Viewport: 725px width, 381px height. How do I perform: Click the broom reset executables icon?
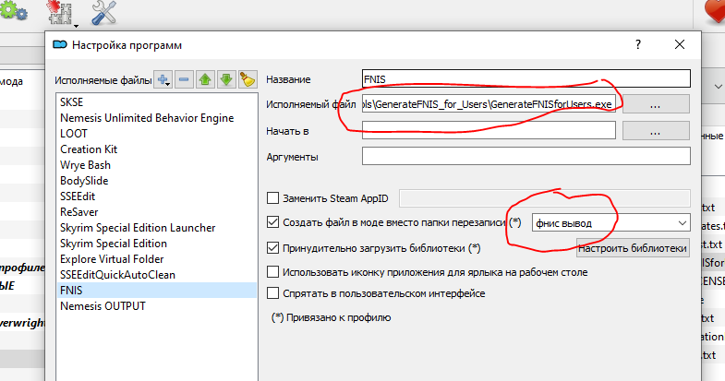247,80
